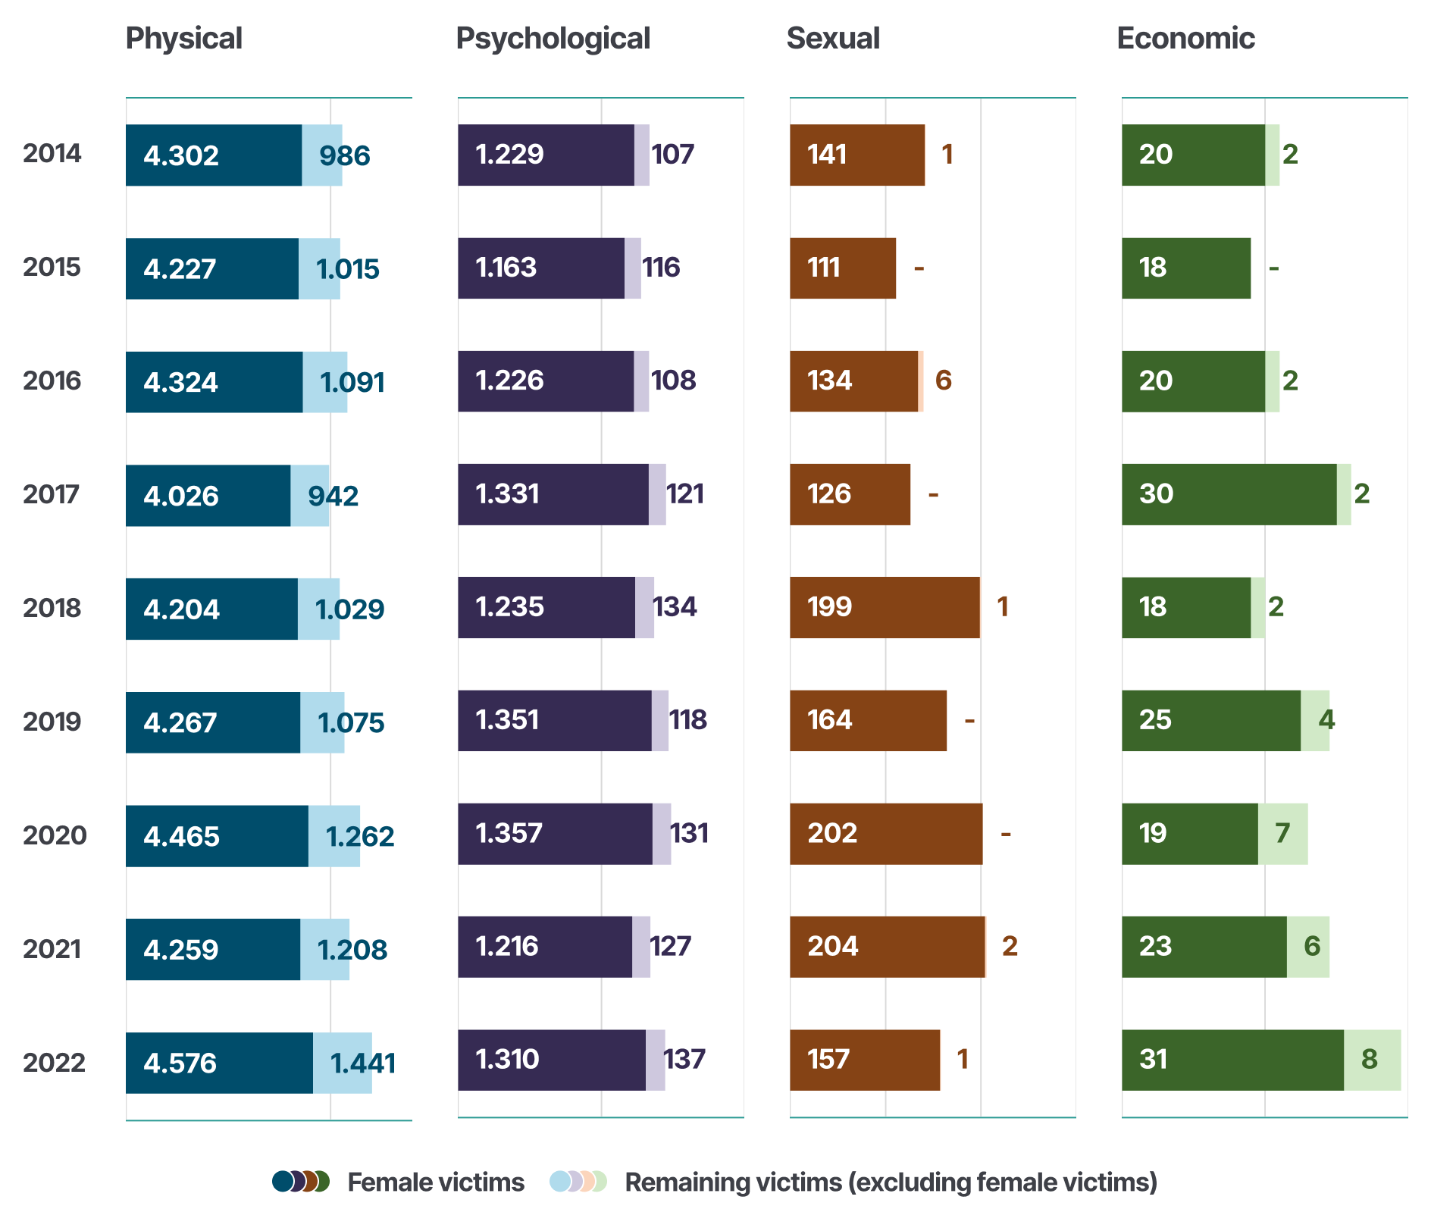Image resolution: width=1431 pixels, height=1231 pixels.
Task: Click the light blue Remaining victims legend dot
Action: [x=559, y=1182]
